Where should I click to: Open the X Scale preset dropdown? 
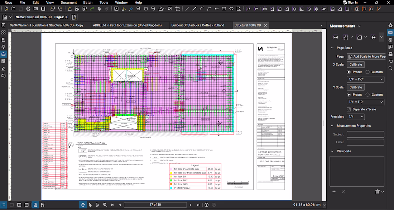(366, 80)
